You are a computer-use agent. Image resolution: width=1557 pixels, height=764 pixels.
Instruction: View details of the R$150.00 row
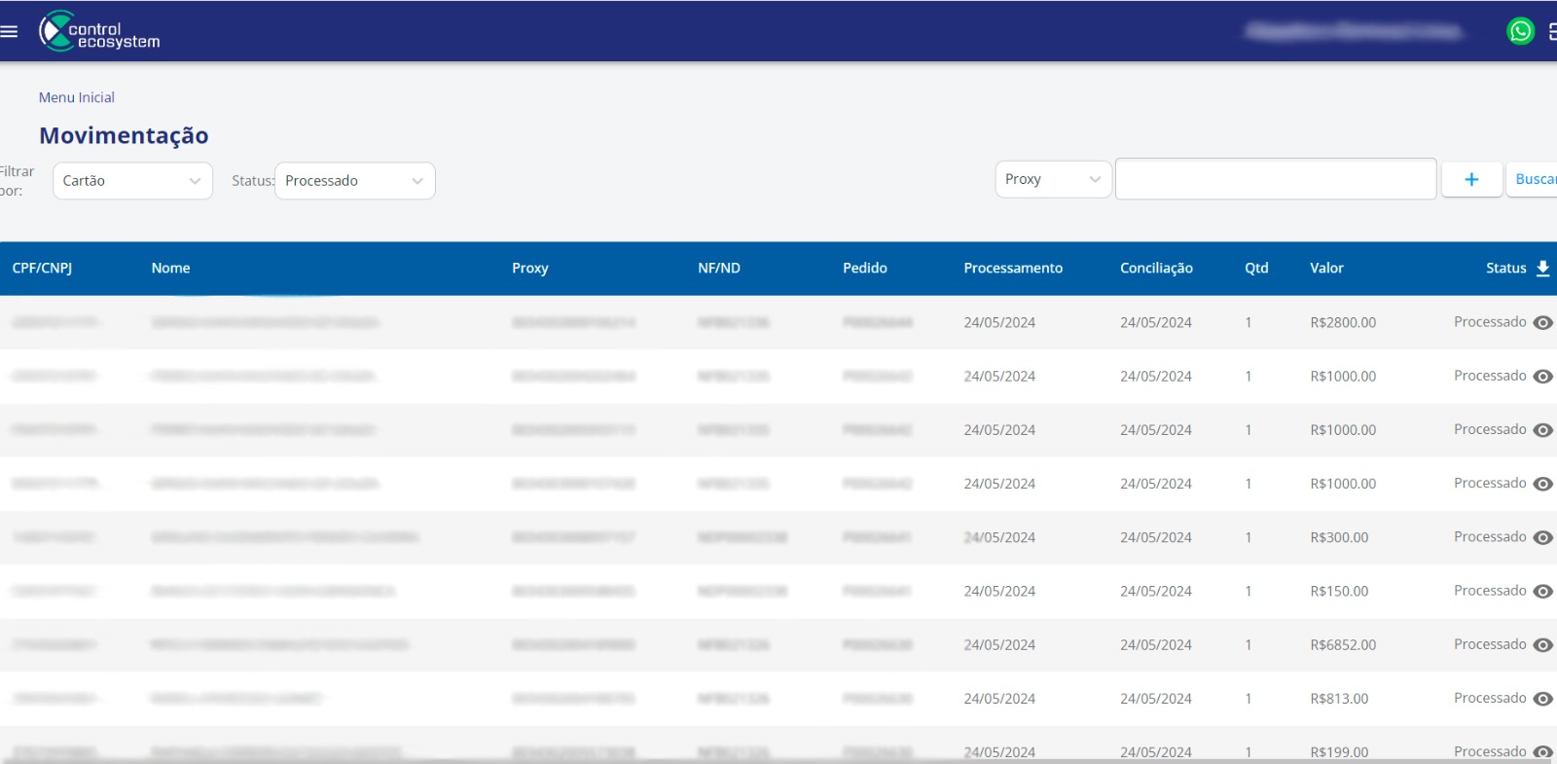tap(1542, 592)
